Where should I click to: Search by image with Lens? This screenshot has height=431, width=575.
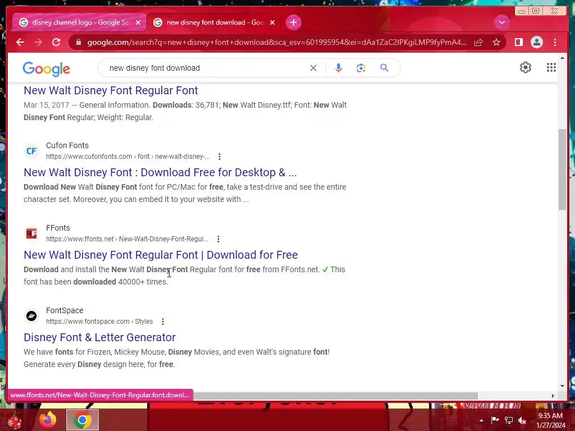click(361, 68)
